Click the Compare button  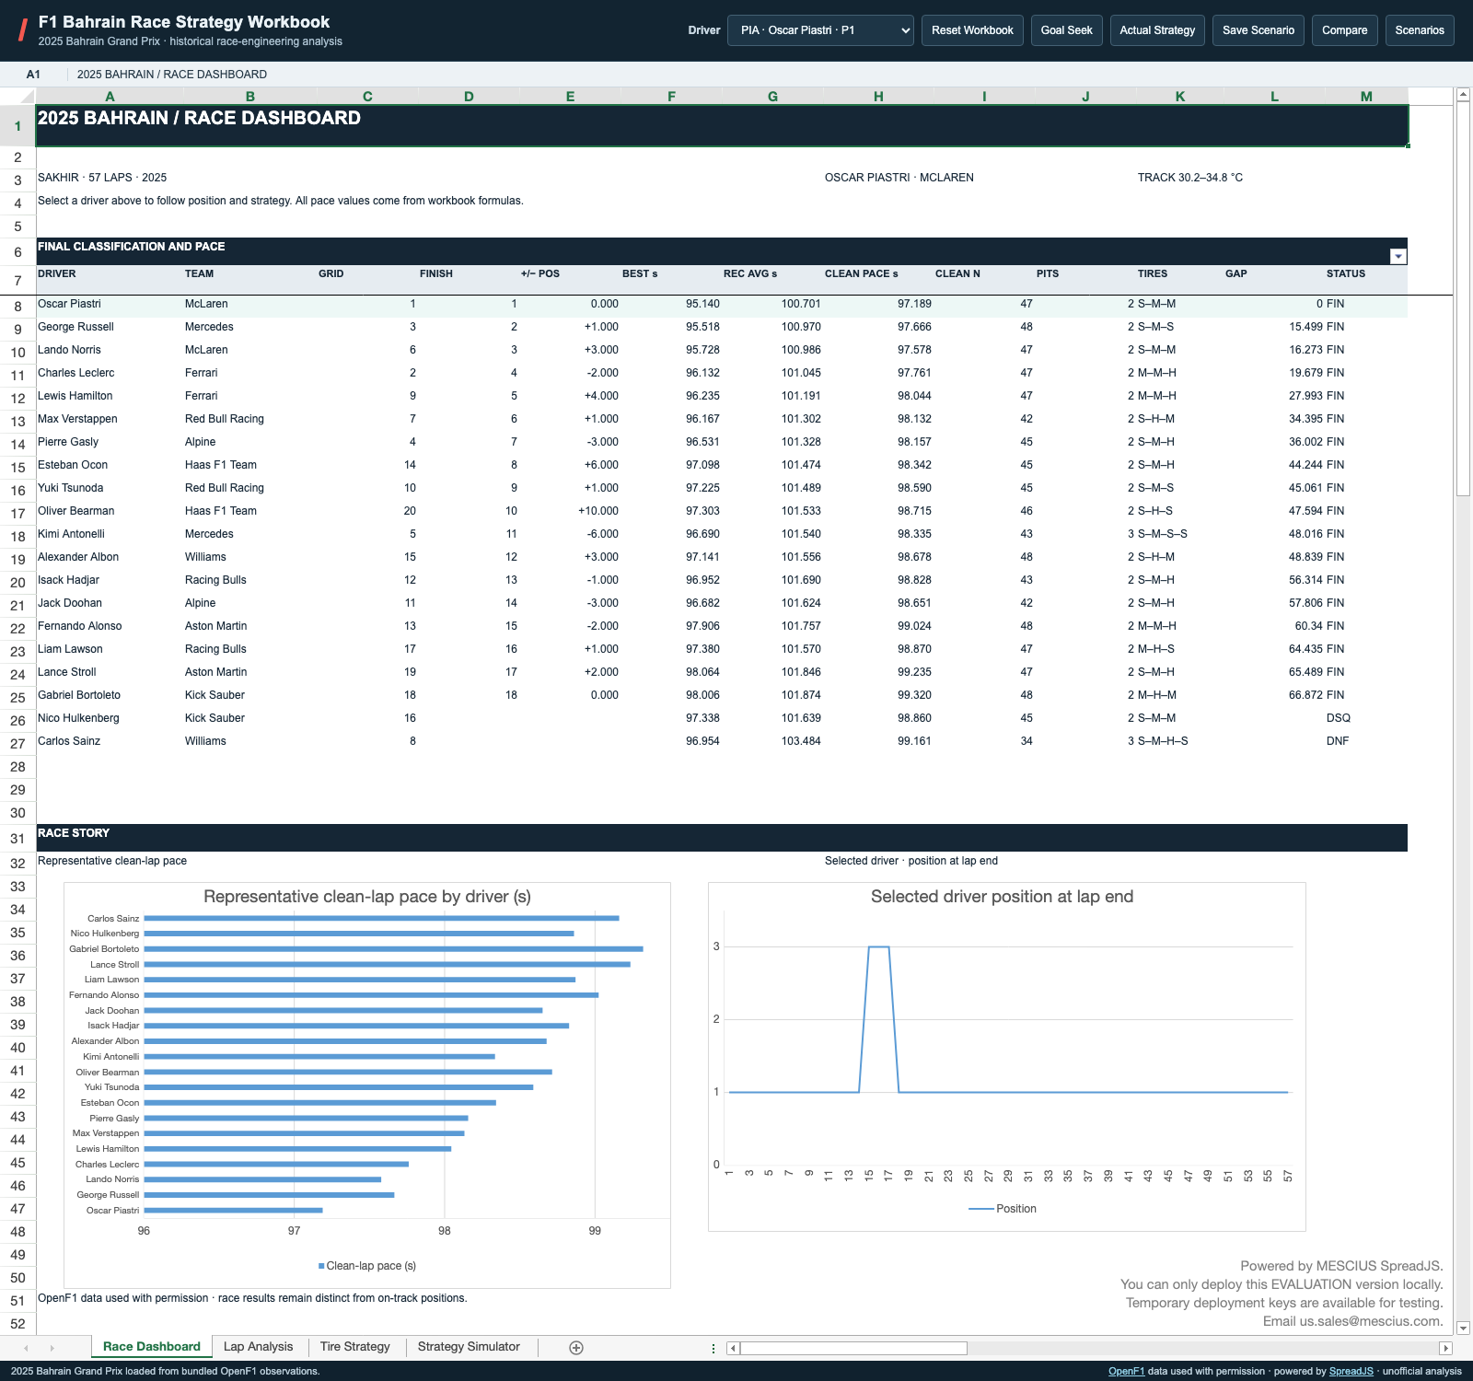[x=1344, y=30]
